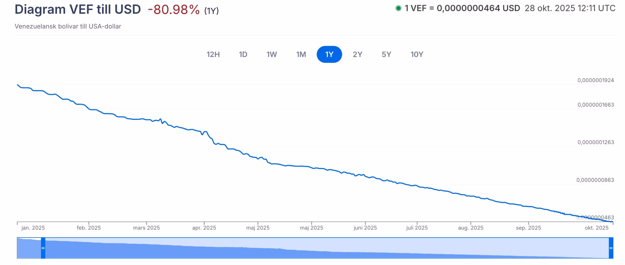Click the active 1Y range button
Image resolution: width=625 pixels, height=265 pixels.
tap(329, 54)
